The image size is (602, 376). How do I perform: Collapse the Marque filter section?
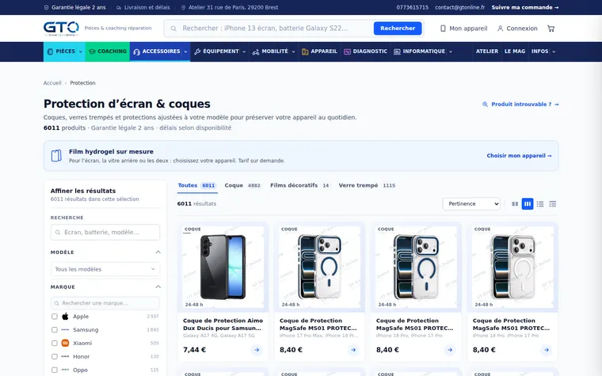point(158,287)
